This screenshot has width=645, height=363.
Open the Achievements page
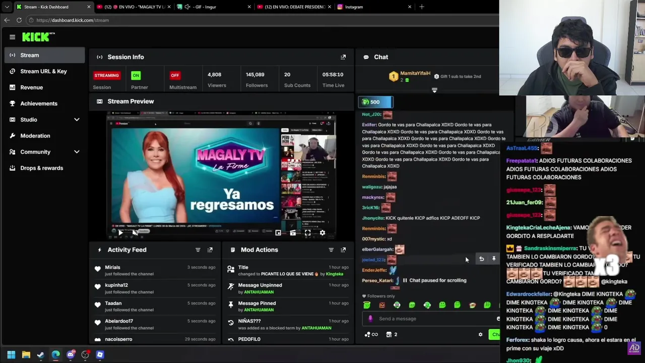(x=45, y=103)
